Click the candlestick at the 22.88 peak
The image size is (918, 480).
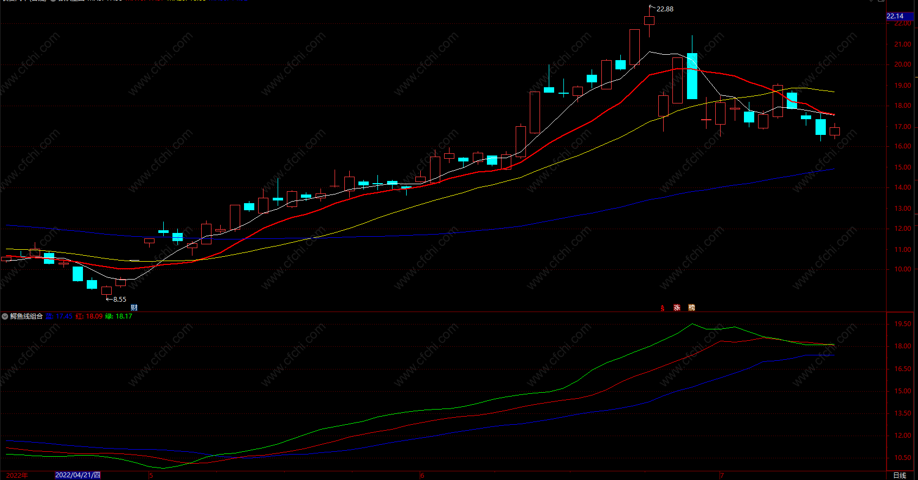point(649,21)
